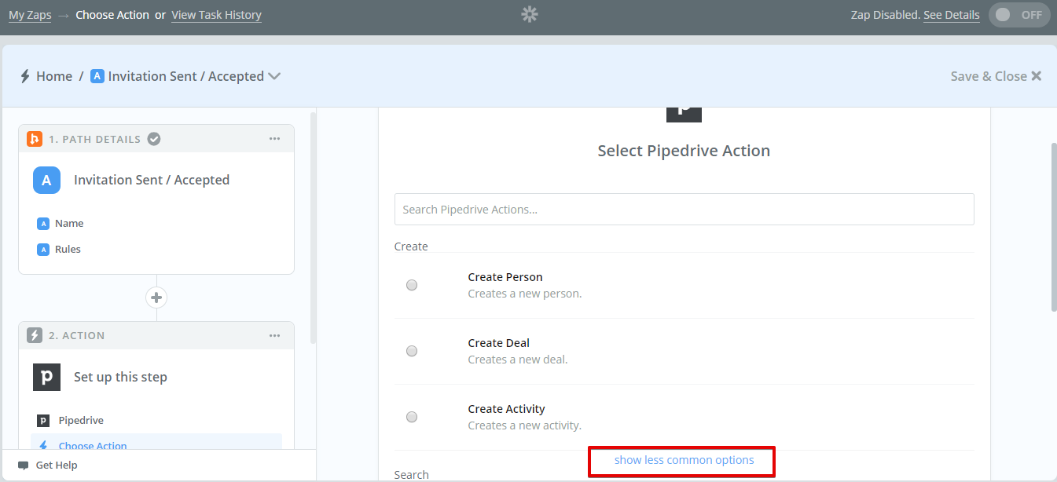Screen dimensions: 1057x482
Task: Open the View Task History link
Action: pyautogui.click(x=216, y=15)
